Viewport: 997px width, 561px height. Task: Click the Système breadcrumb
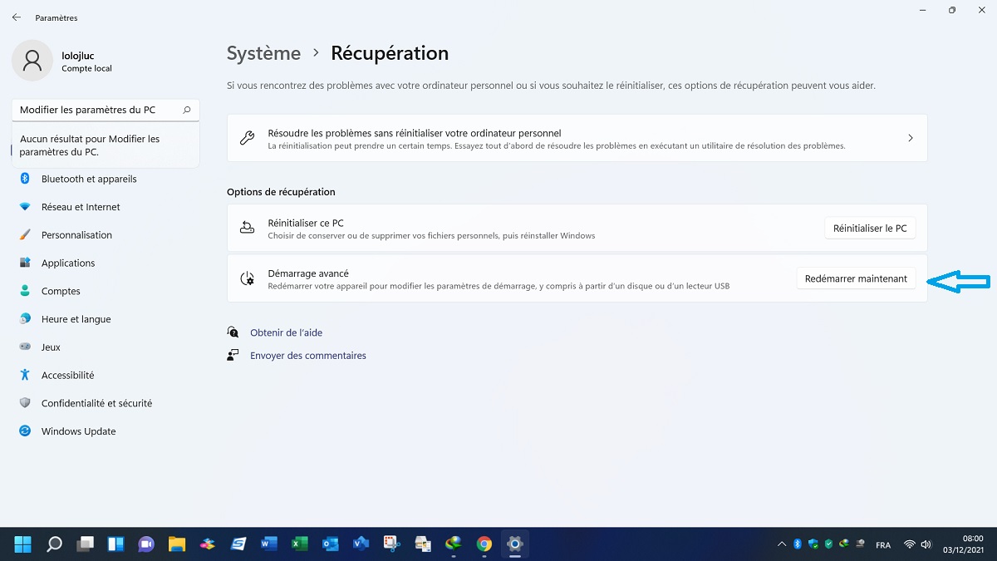(x=263, y=53)
